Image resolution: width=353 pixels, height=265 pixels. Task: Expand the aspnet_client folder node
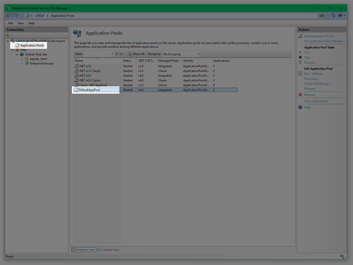point(22,59)
